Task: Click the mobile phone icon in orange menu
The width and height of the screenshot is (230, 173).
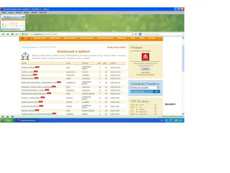Action: (29, 38)
